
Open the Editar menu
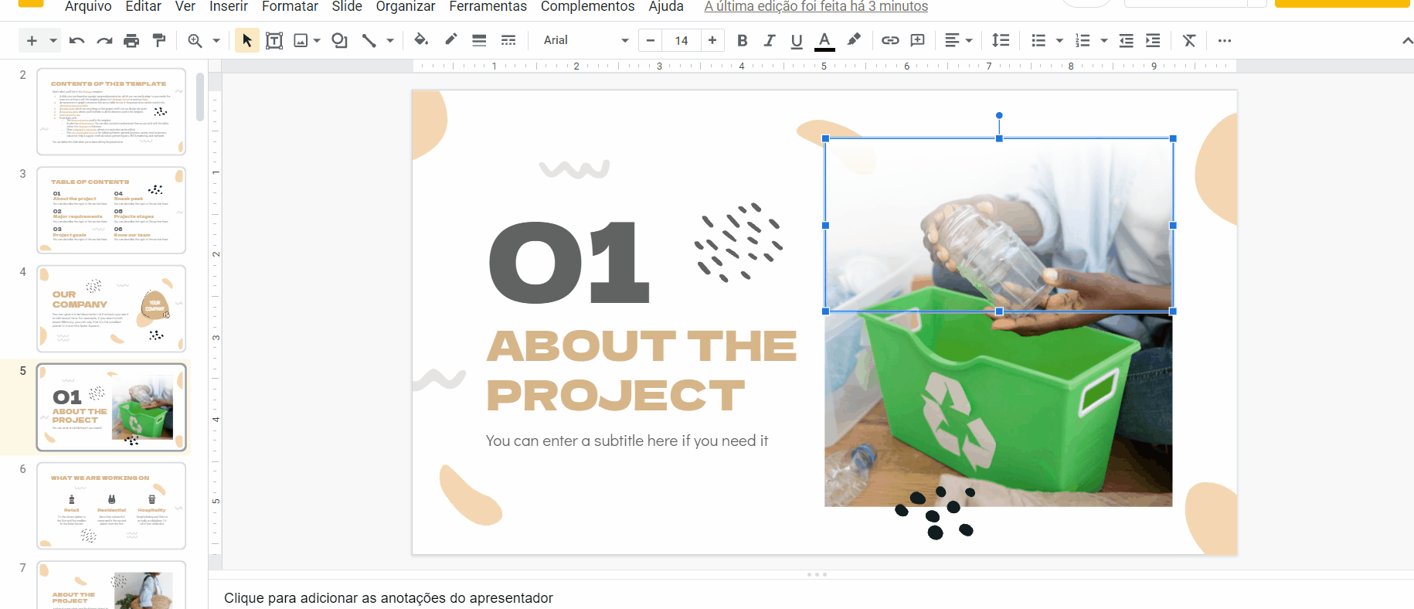144,6
